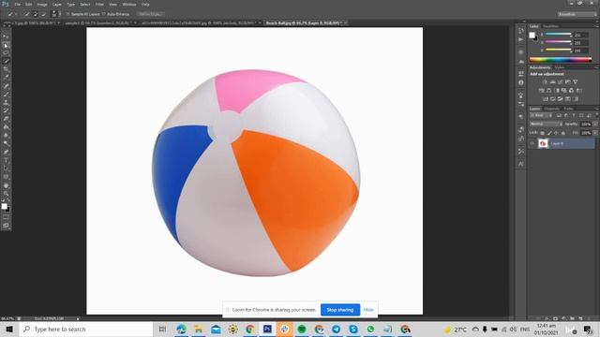Open the Essentials workspace dropdown
This screenshot has width=600, height=337.
[x=577, y=14]
